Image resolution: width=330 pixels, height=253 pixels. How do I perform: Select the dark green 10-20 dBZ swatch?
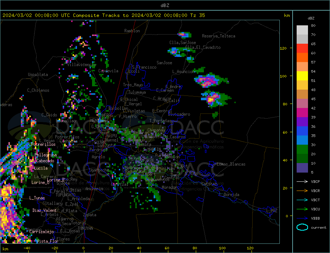click(302, 159)
